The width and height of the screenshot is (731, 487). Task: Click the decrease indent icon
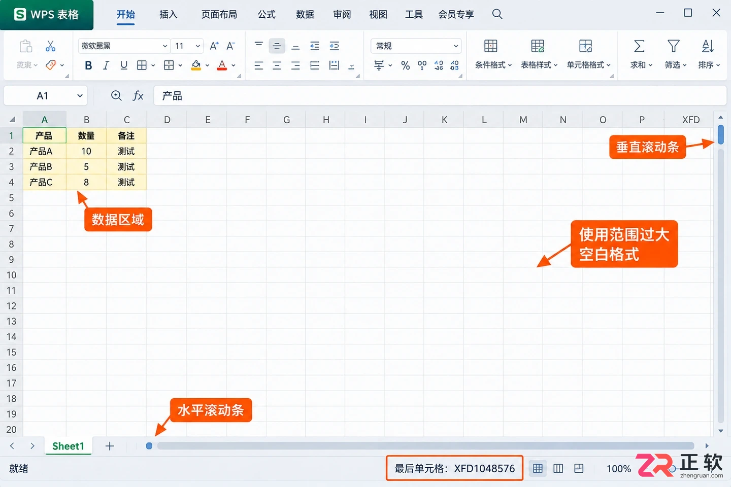point(315,46)
